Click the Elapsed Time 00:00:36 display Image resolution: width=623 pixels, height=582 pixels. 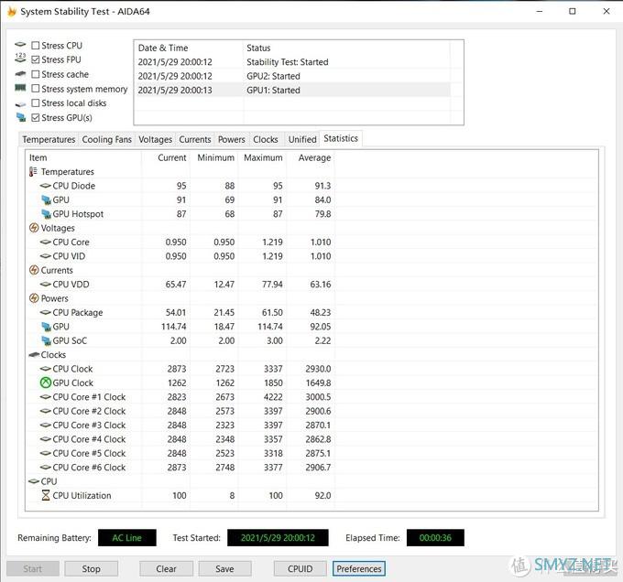[435, 537]
